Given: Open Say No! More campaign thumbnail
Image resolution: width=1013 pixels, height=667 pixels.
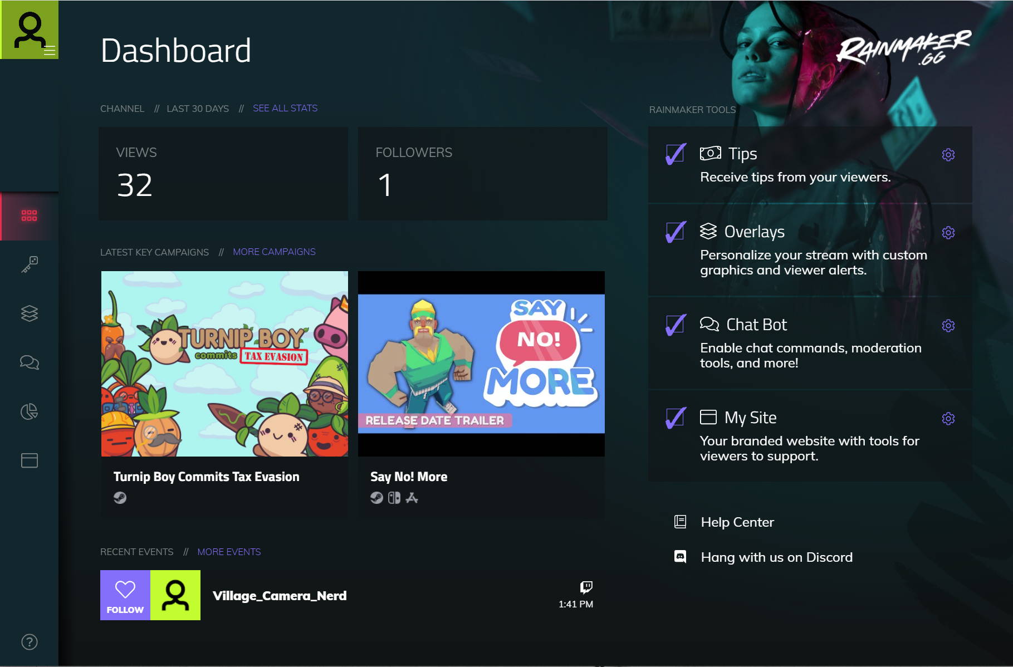Looking at the screenshot, I should (481, 364).
